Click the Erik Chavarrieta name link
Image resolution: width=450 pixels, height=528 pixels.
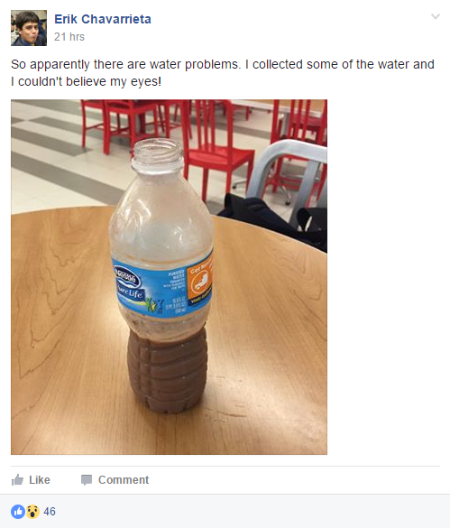[x=103, y=19]
